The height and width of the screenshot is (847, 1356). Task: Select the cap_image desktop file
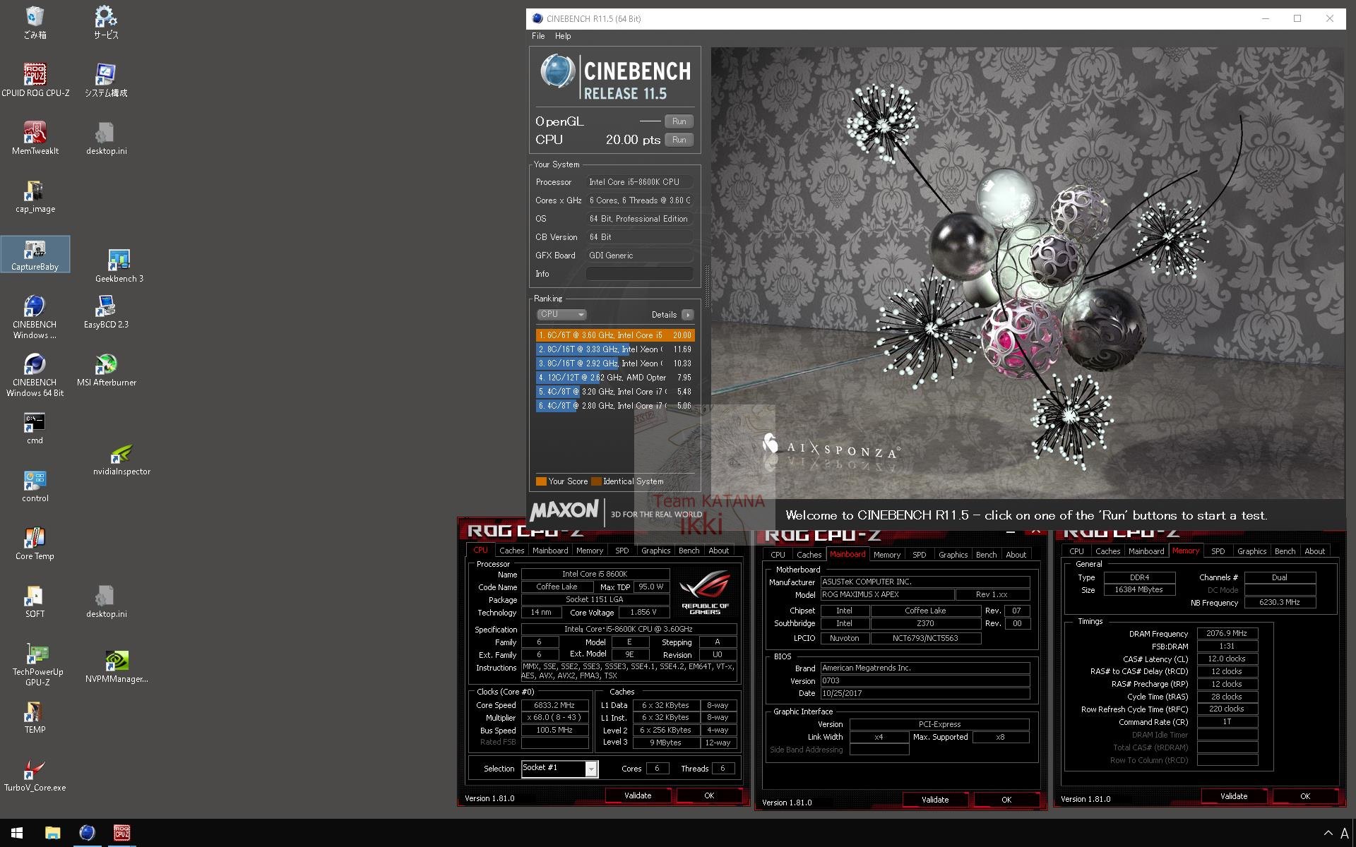point(35,196)
